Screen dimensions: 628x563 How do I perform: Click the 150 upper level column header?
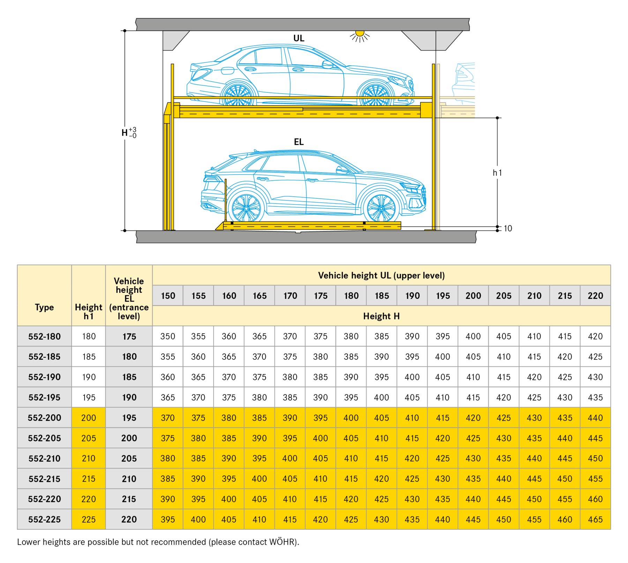(168, 296)
